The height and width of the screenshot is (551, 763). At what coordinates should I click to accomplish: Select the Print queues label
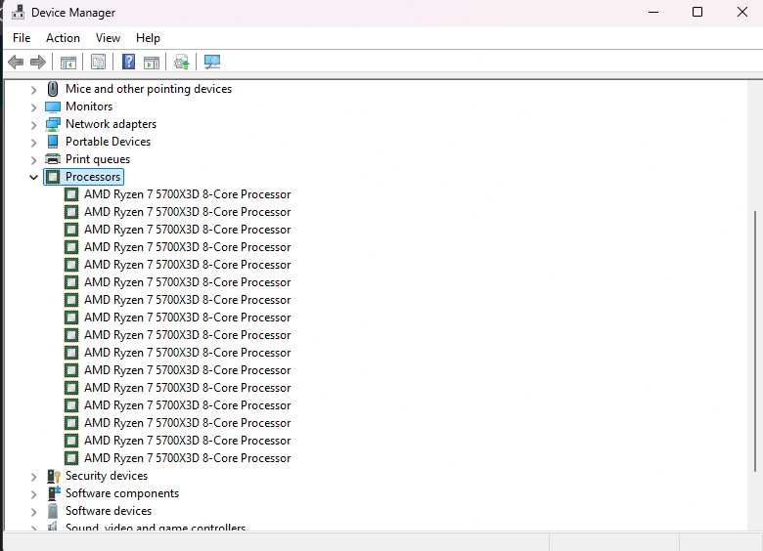[98, 159]
